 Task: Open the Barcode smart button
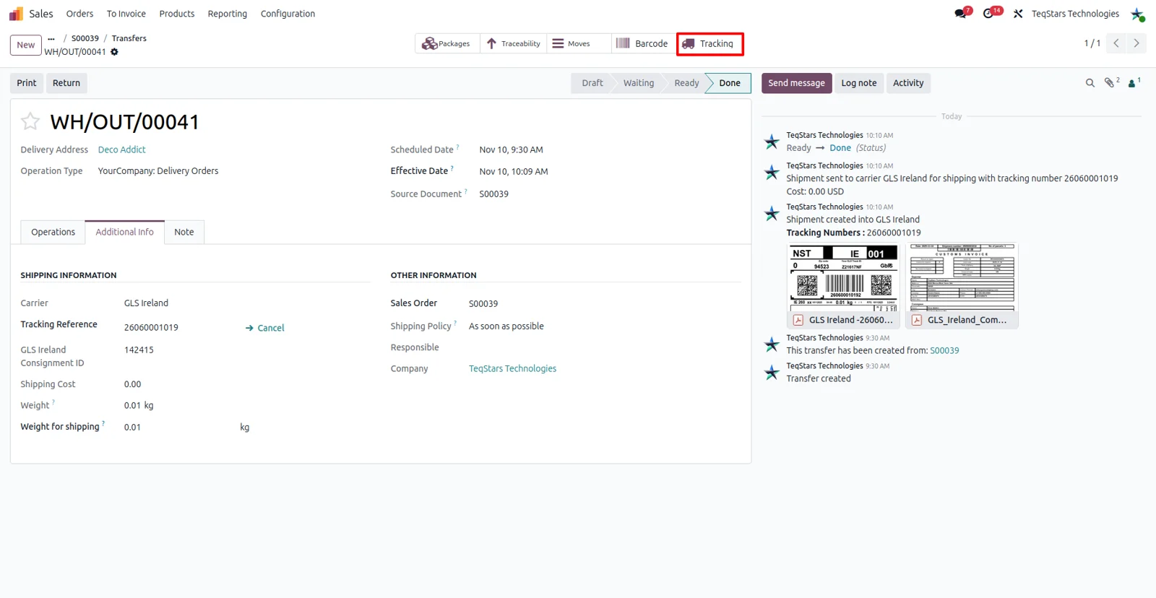(x=642, y=43)
